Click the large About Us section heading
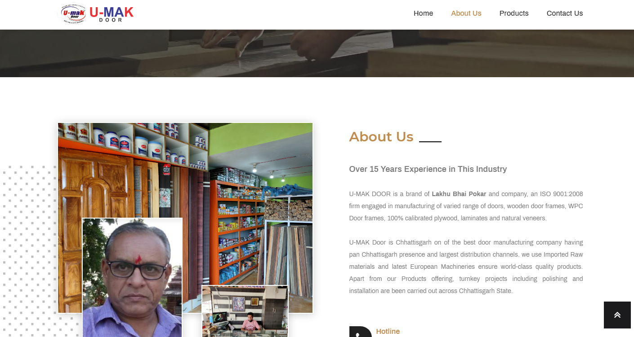 (381, 136)
